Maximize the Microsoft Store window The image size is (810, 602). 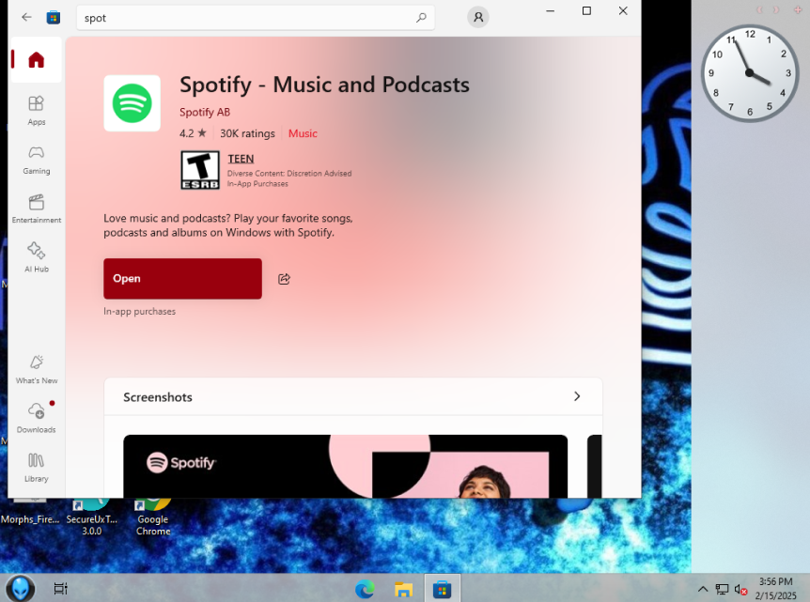[x=586, y=11]
